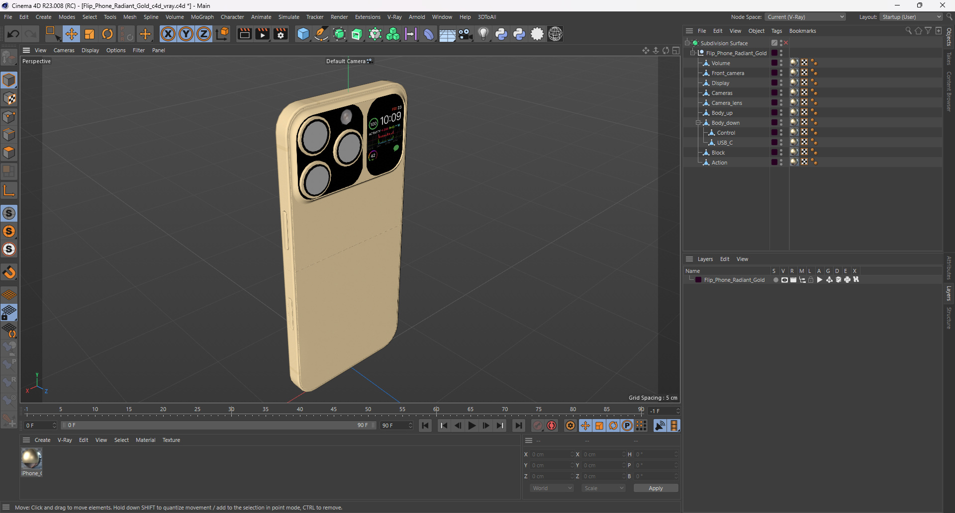Click layer color swatch of Flip_Phone_Radiant_Gold
Viewport: 955px width, 513px height.
tap(698, 280)
